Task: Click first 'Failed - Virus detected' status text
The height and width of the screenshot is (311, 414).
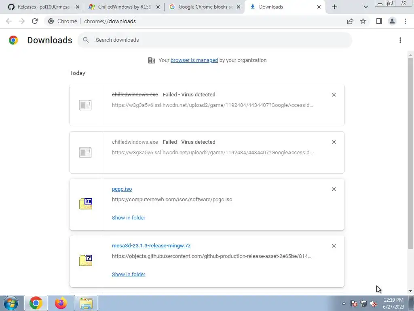Action: point(189,95)
